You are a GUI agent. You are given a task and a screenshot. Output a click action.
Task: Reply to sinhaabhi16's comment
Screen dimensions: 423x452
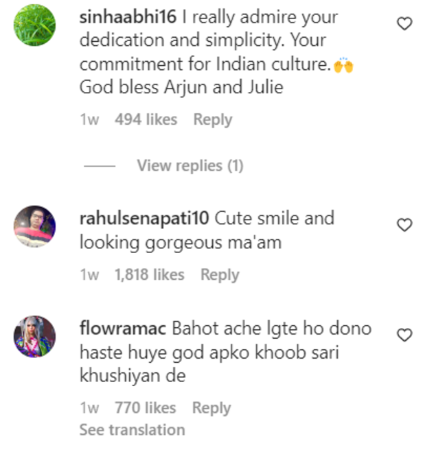click(x=212, y=119)
